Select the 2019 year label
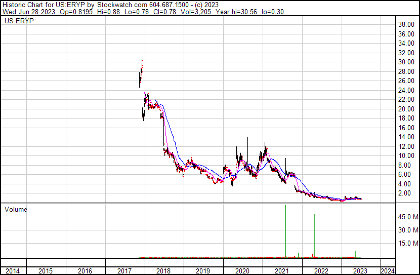Screen dimensions: 420x275 (203, 271)
